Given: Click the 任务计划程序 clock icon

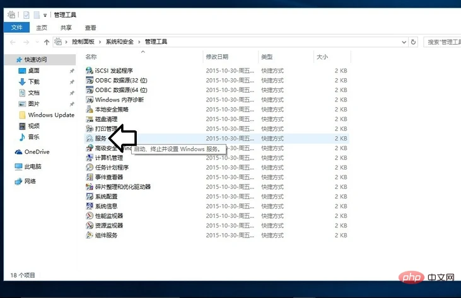Looking at the screenshot, I should 90,168.
